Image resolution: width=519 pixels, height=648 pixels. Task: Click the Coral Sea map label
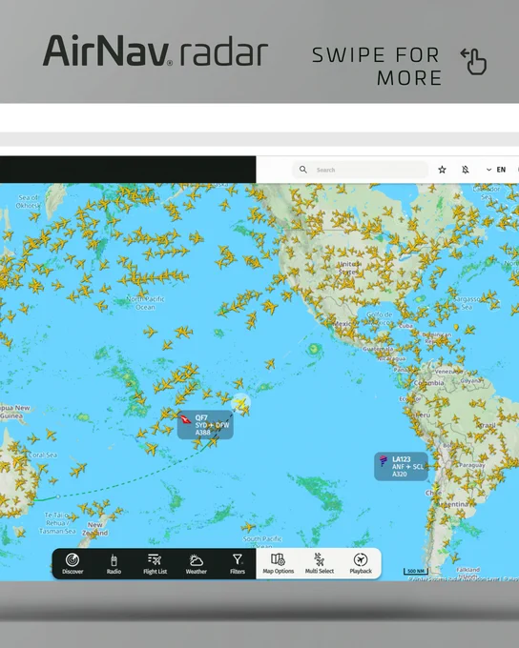tap(43, 455)
